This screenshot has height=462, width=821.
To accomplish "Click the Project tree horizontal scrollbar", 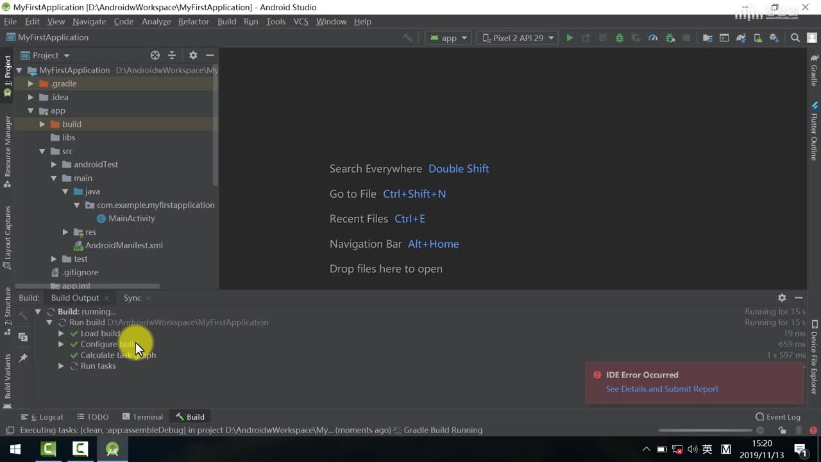I will (x=87, y=286).
